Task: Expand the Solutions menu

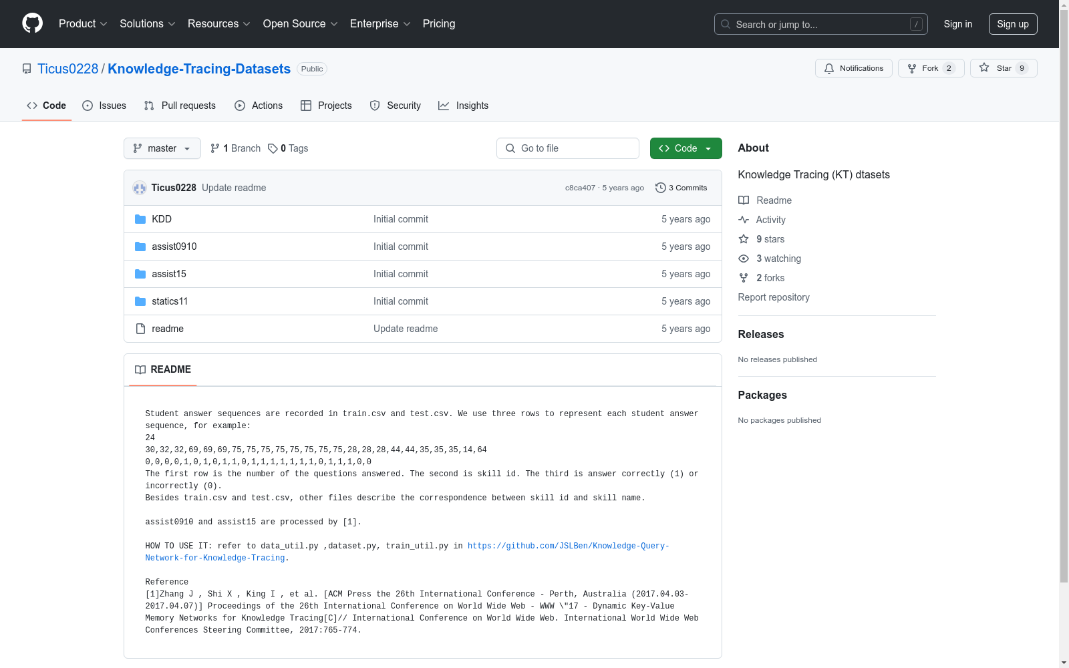Action: coord(148,23)
